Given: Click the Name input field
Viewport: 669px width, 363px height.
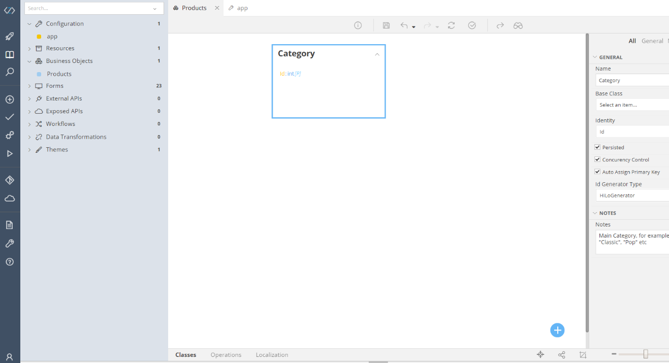Looking at the screenshot, I should click(x=632, y=80).
